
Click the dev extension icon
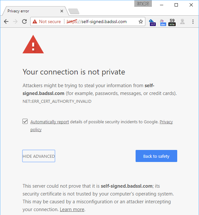coord(163,22)
